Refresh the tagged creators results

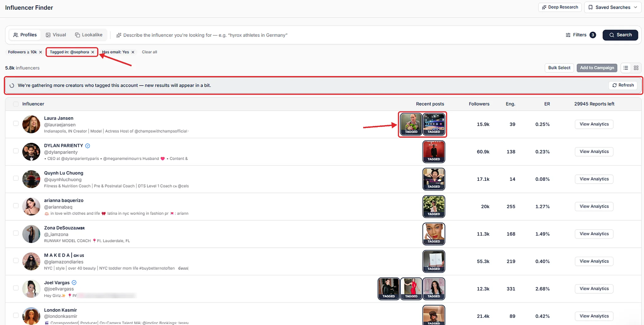pyautogui.click(x=623, y=85)
